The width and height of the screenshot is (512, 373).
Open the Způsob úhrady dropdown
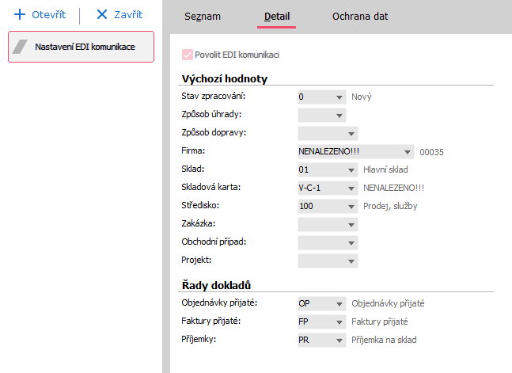pyautogui.click(x=339, y=116)
